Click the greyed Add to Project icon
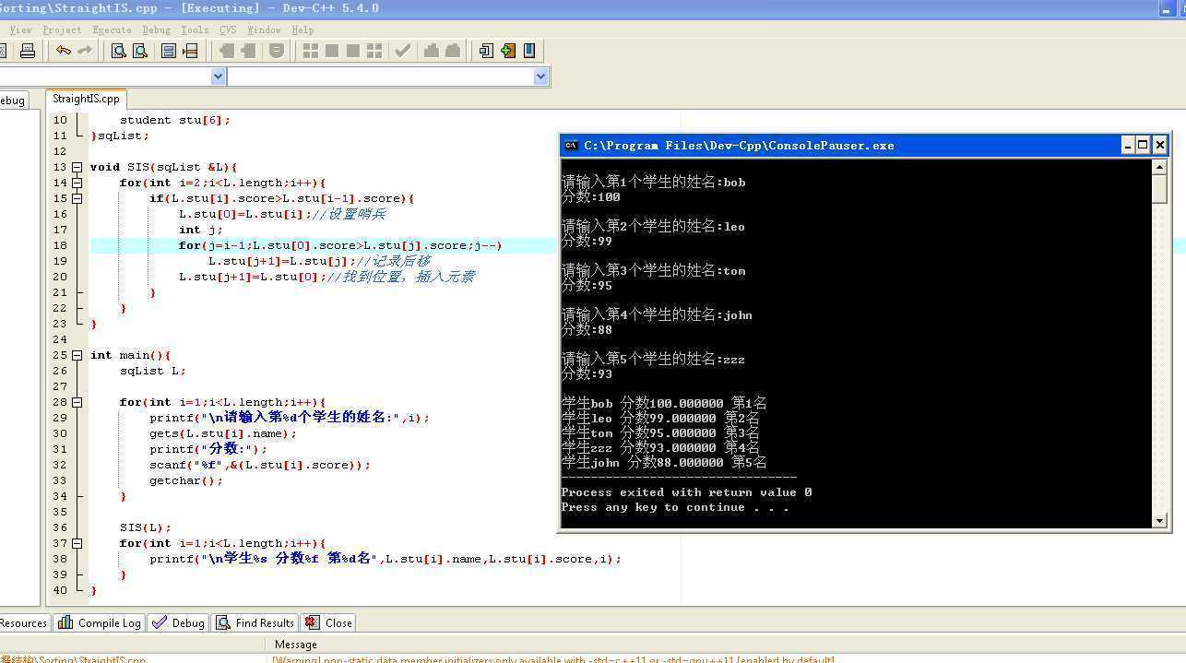 (x=226, y=51)
